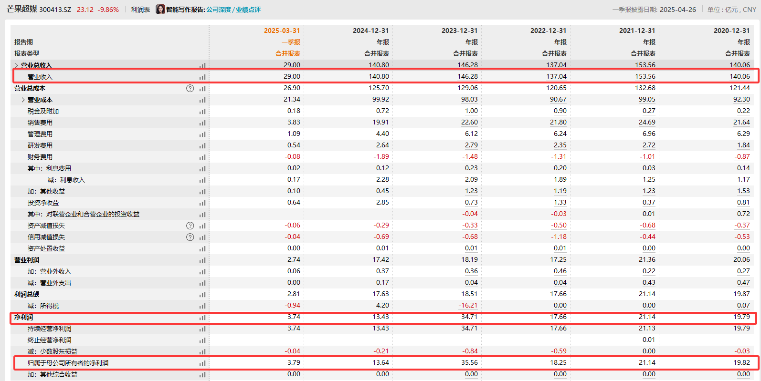Show trend chart for 净利润 row
Screen dimensions: 761x381
pyautogui.click(x=202, y=317)
